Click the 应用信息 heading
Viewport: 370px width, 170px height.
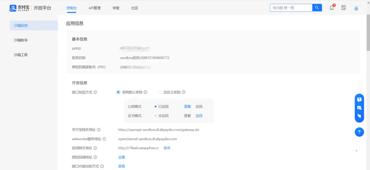point(75,23)
